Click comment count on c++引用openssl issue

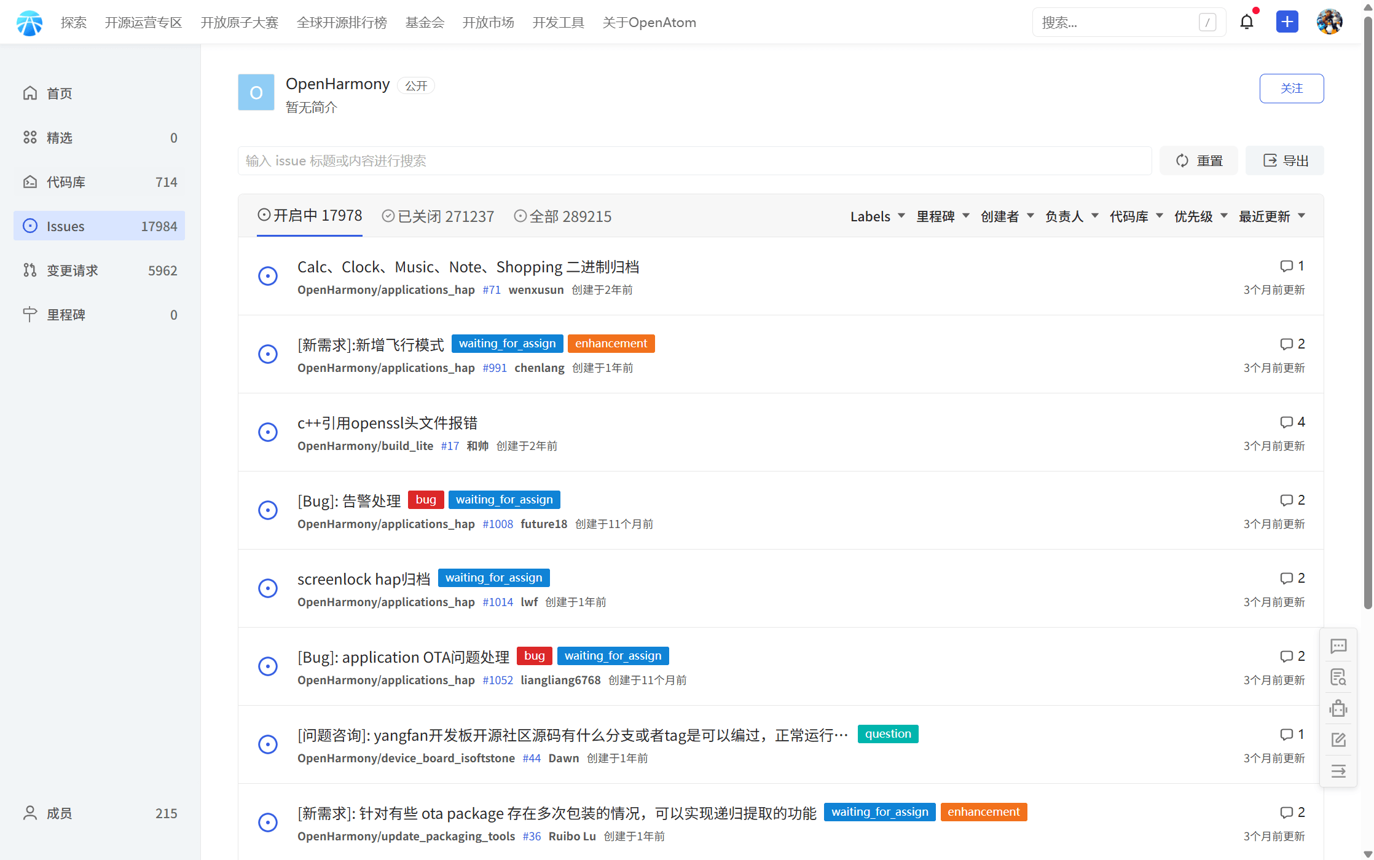pyautogui.click(x=1292, y=422)
